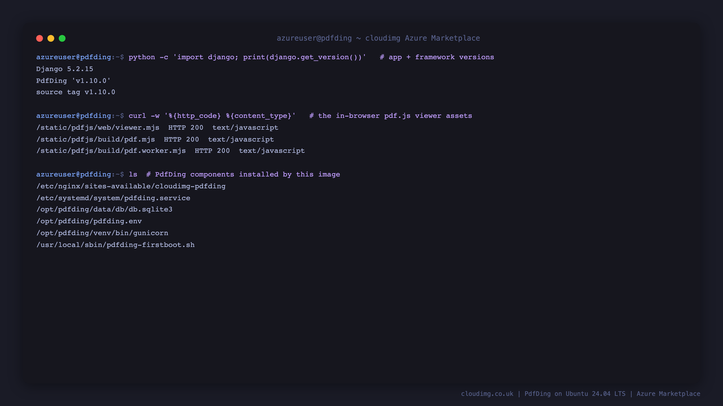Click the comment '# app + framework versions'
723x406 pixels.
click(x=437, y=57)
